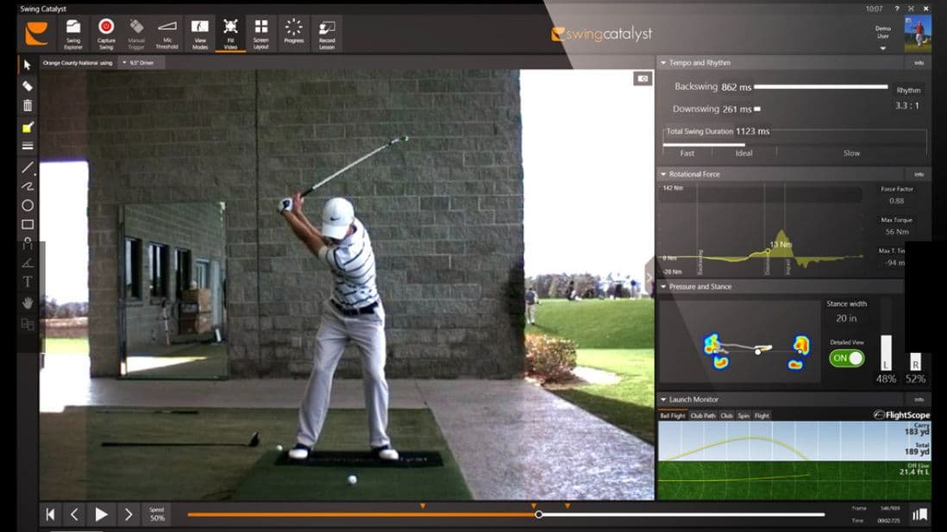Click the Record Lesson icon
Screen dimensions: 947x532
click(327, 33)
